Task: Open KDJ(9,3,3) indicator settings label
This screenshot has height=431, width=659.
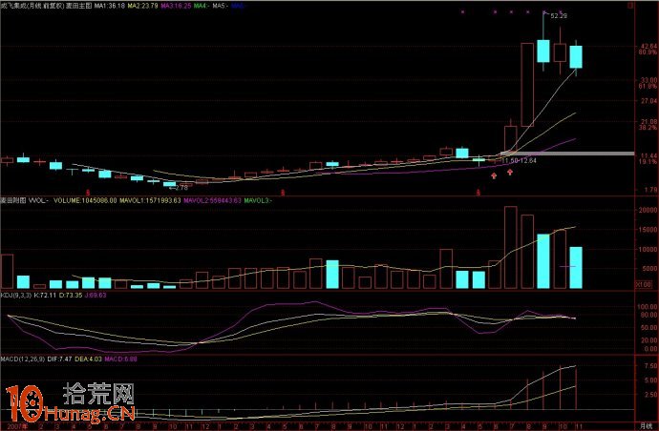Action: point(19,296)
